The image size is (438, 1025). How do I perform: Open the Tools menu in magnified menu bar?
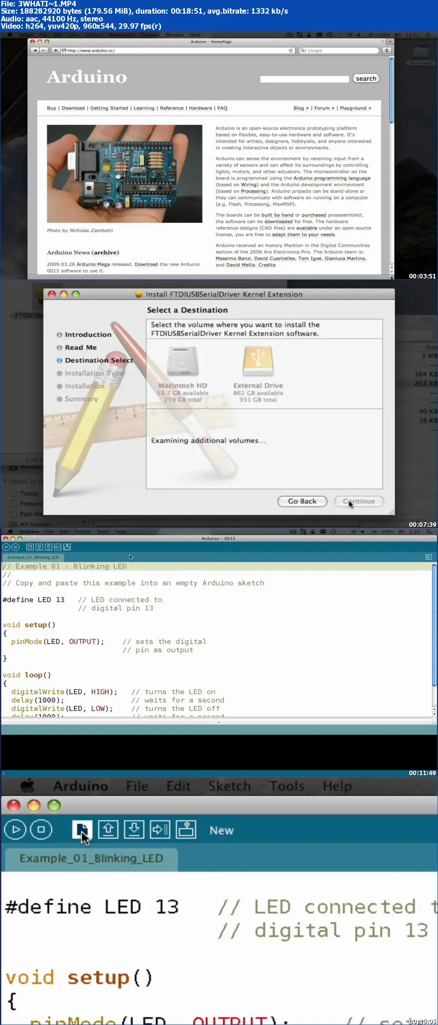point(287,786)
